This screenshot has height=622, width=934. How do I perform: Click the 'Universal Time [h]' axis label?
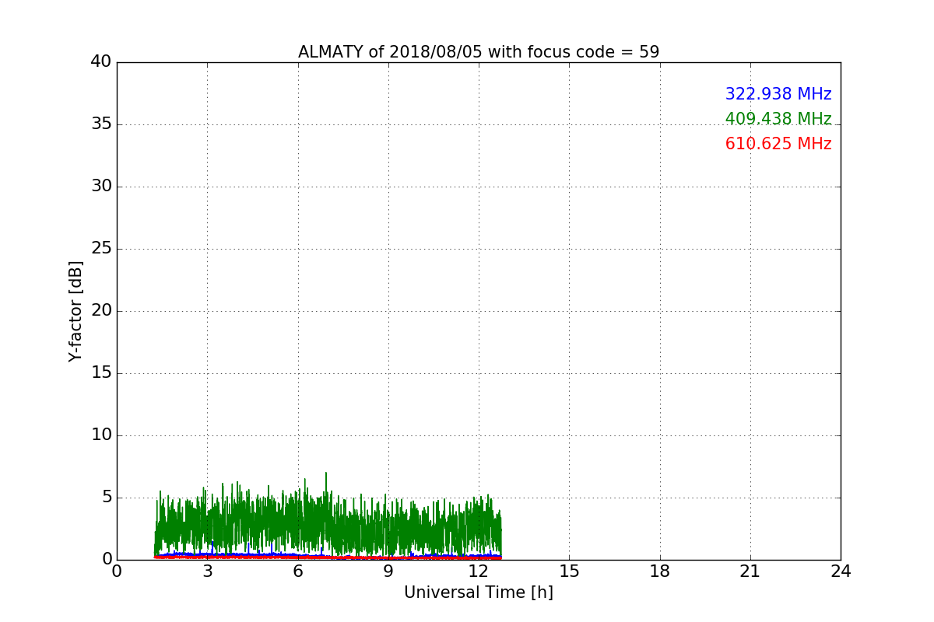coord(478,592)
